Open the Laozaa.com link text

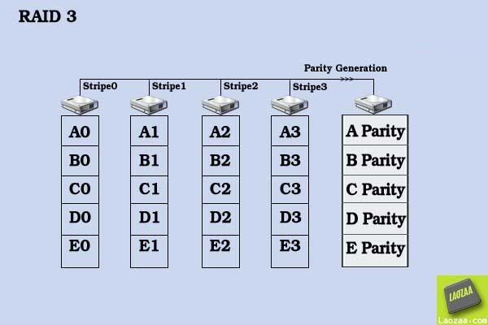pyautogui.click(x=463, y=320)
